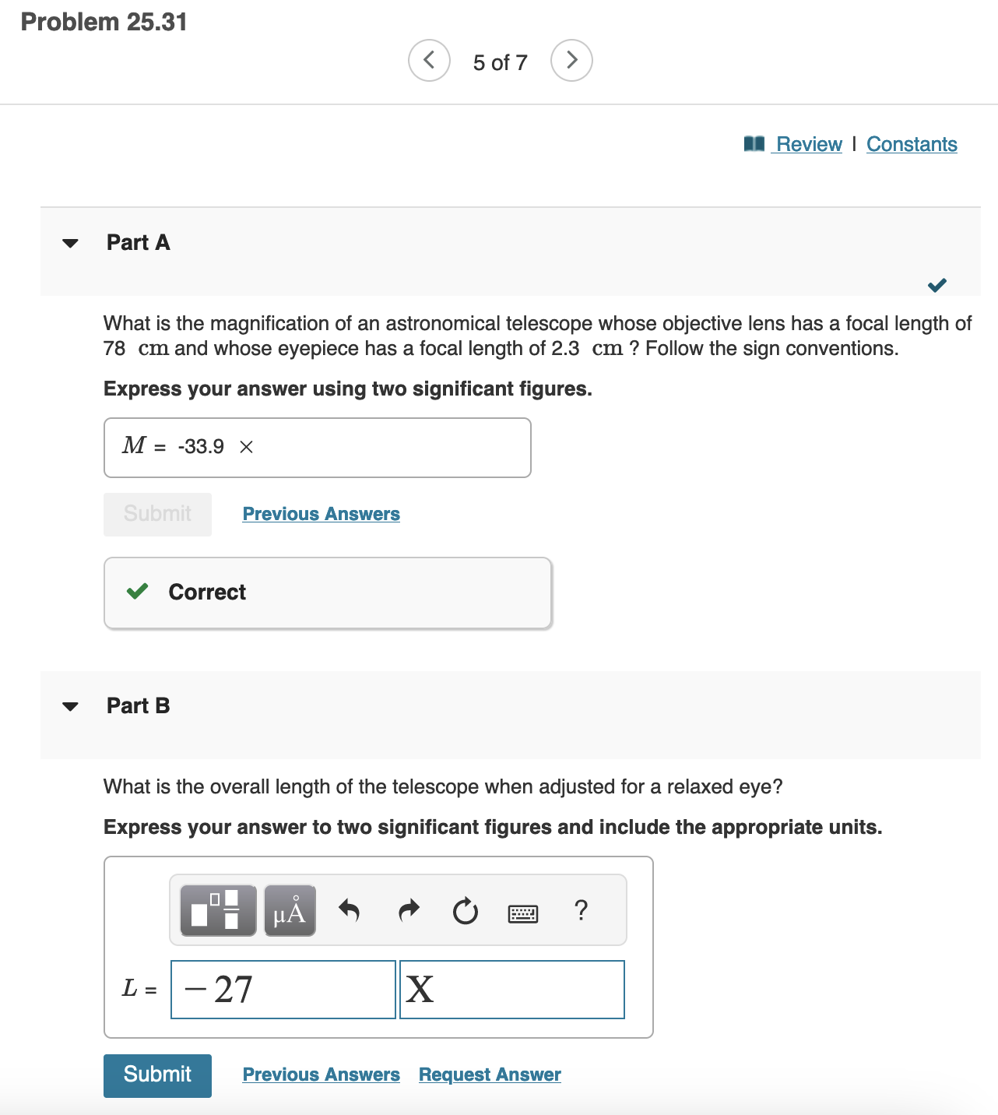Click the L value input field showing -27

pyautogui.click(x=282, y=989)
